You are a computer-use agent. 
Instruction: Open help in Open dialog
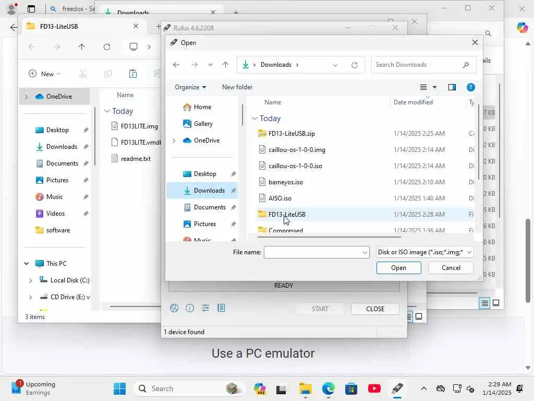tap(471, 87)
